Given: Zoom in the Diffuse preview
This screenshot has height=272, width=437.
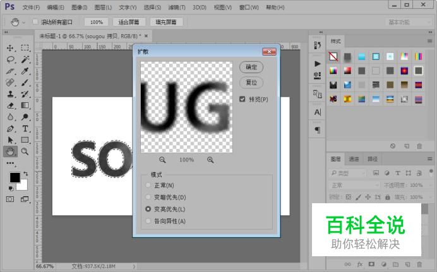Looking at the screenshot, I should point(210,160).
